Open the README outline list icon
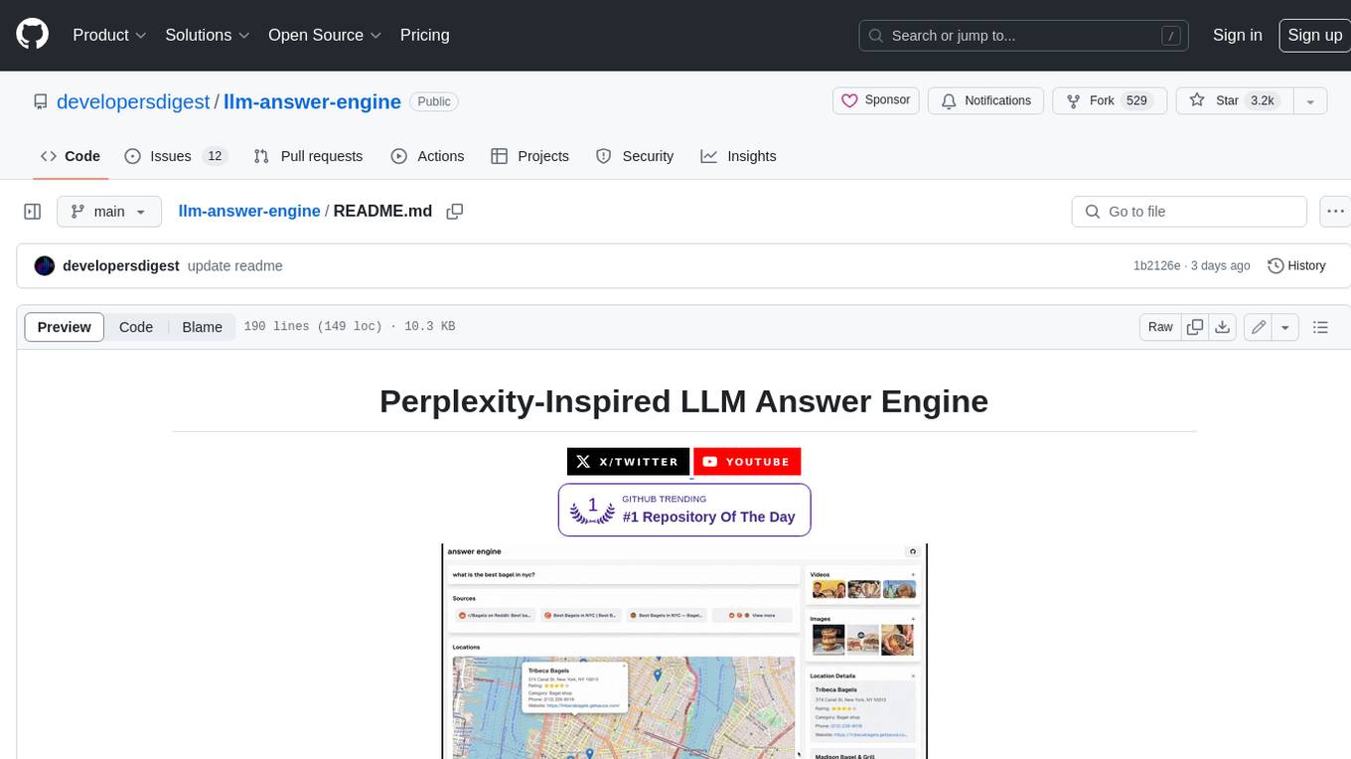Viewport: 1351px width, 759px height. 1320,327
